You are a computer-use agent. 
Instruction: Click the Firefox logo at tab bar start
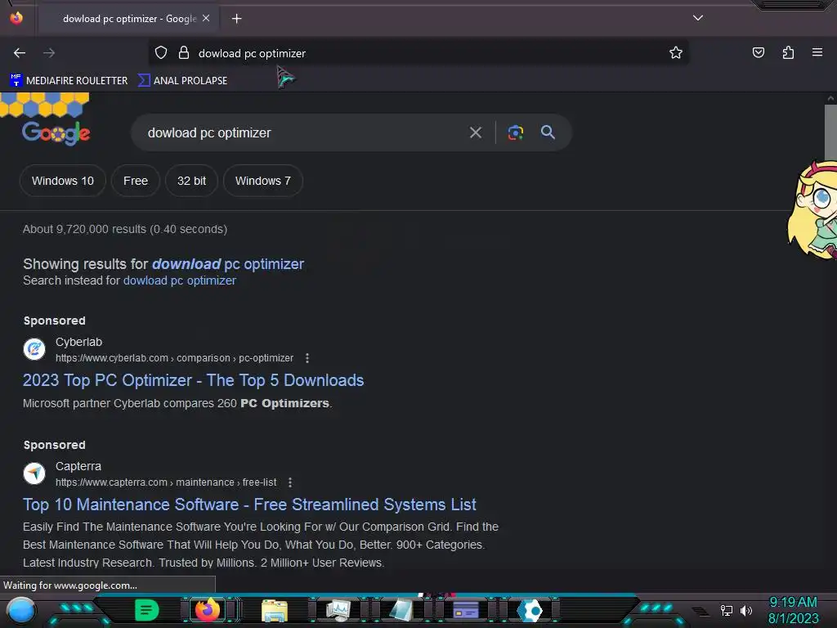coord(16,18)
